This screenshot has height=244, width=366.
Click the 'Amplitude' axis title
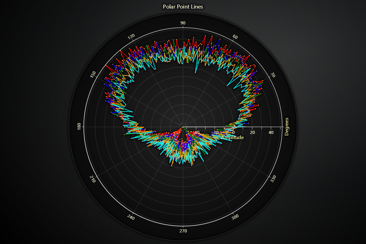click(232, 138)
